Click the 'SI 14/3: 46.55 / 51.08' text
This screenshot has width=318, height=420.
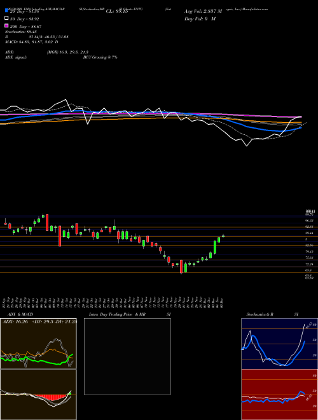[x=48, y=37]
